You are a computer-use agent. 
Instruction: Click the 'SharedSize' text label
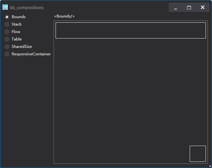(22, 47)
